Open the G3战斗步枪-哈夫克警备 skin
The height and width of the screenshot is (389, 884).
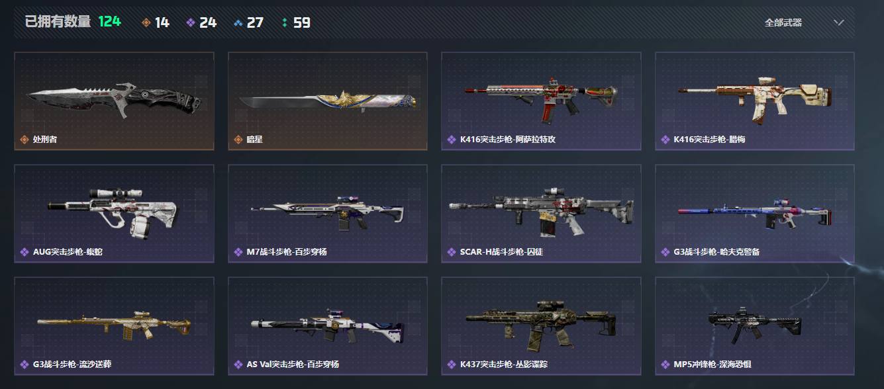[x=755, y=214]
